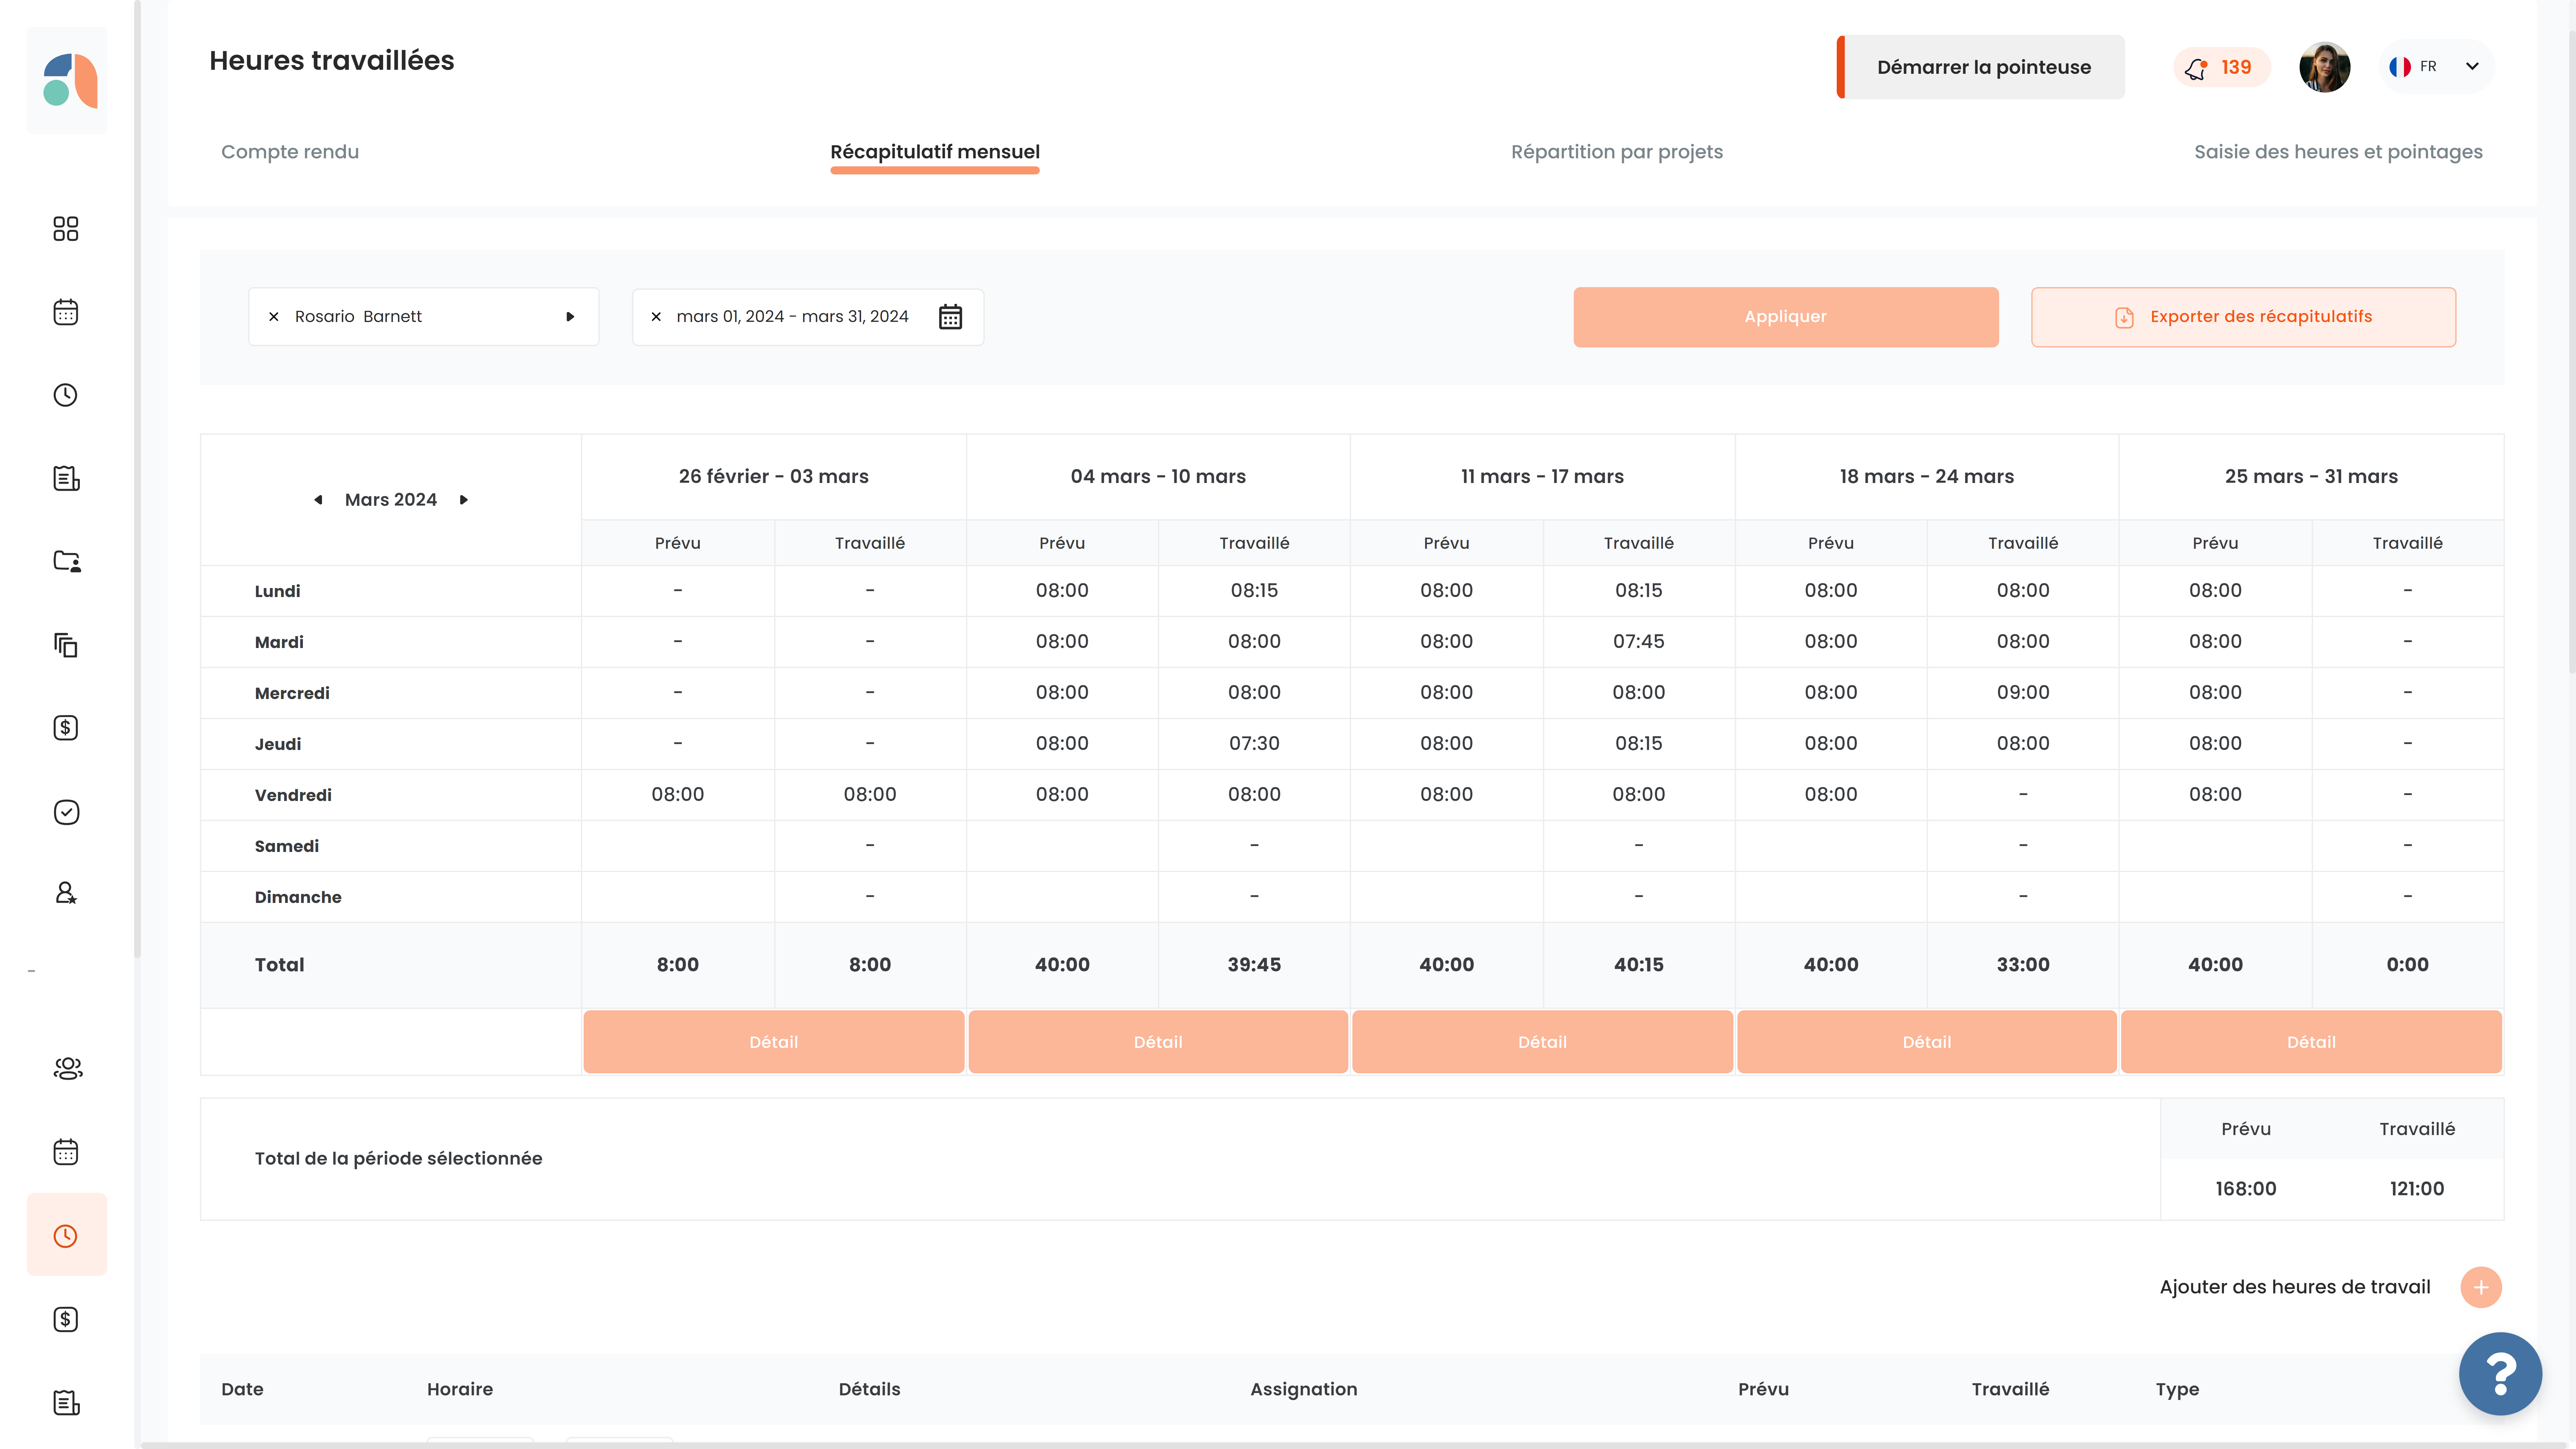Click Démarrer la pointeuse button
This screenshot has width=2576, height=1449.
pyautogui.click(x=1981, y=67)
